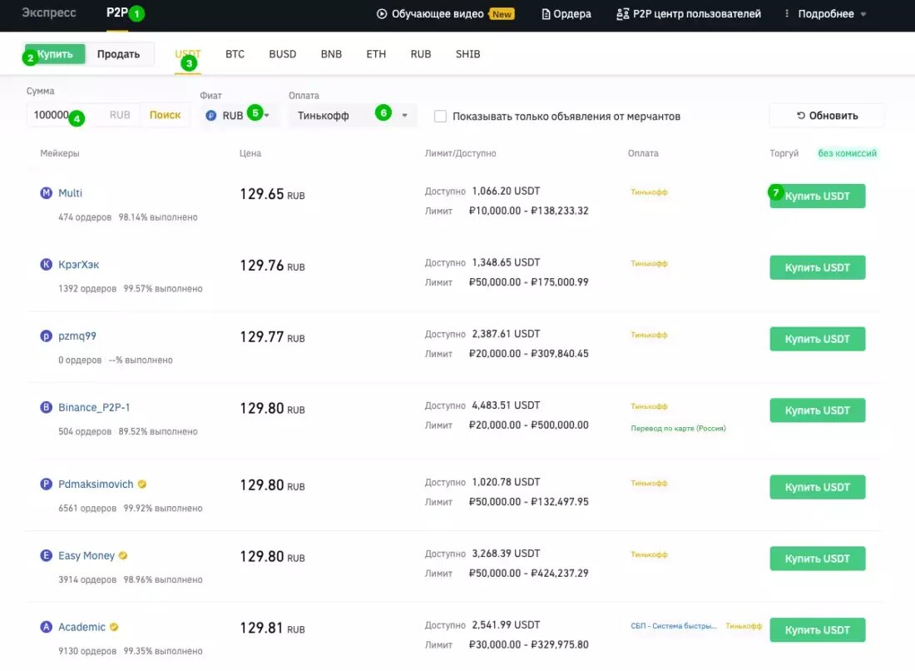Screen dimensions: 915x671
Task: Select the BTC crypto tab
Action: [235, 54]
